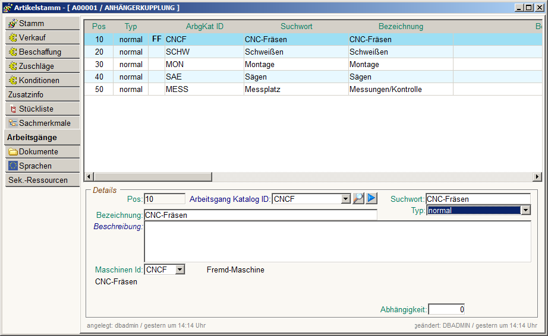Click the Montage Bezeichnung cell
Screen dimensions: 548x336
click(x=401, y=65)
